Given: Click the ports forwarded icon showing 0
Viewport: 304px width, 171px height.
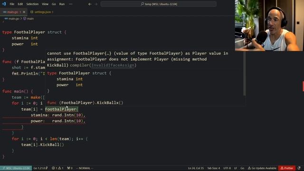Looking at the screenshot, I should pyautogui.click(x=70, y=168).
